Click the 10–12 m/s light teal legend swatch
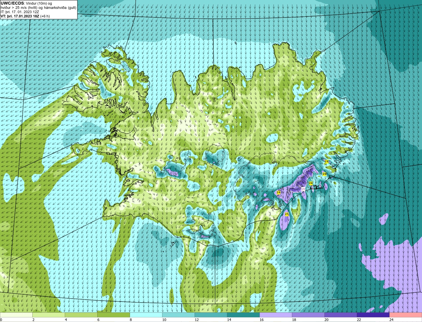The height and width of the screenshot is (322, 422). 178,315
